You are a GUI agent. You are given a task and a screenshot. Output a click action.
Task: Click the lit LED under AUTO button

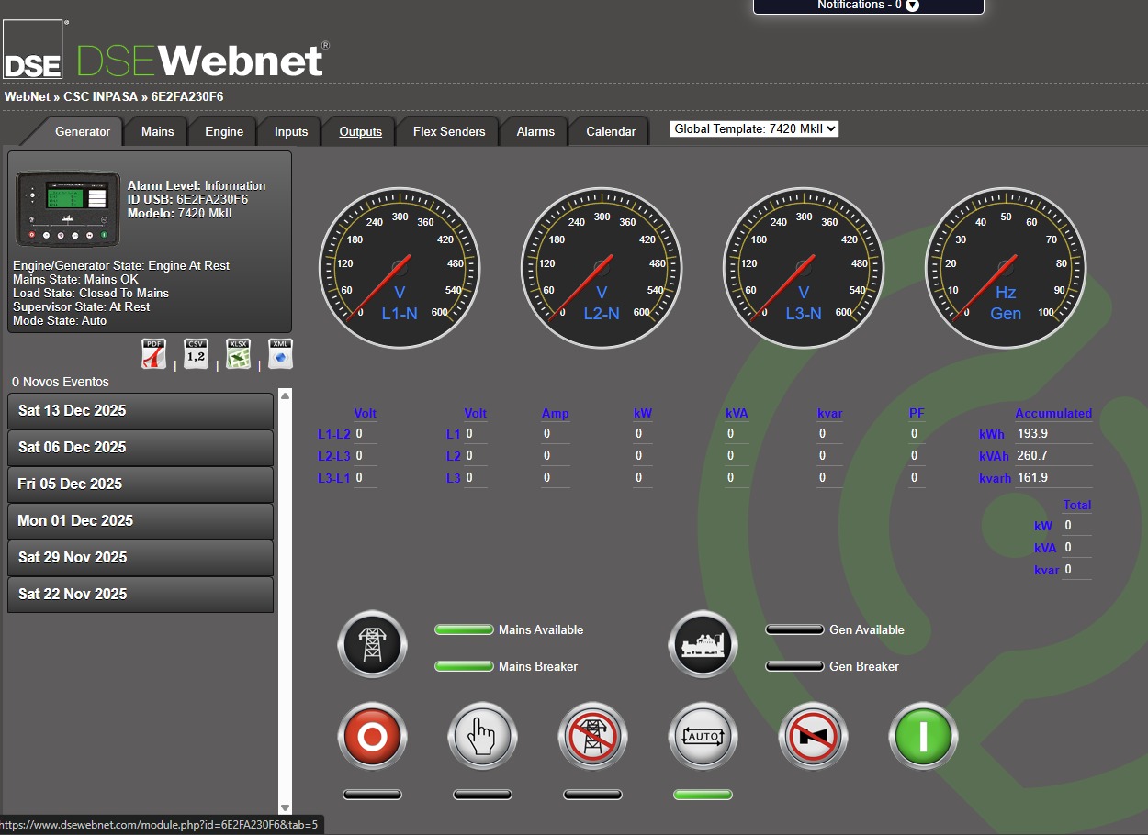[703, 795]
